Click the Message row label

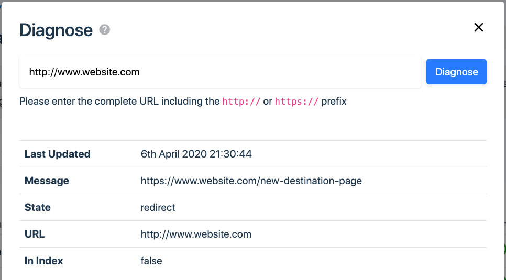pyautogui.click(x=47, y=181)
